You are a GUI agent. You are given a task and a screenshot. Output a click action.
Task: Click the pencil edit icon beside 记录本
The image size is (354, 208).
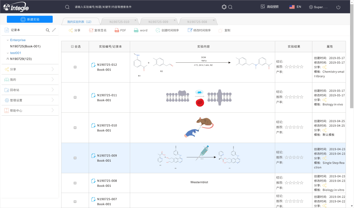pyautogui.click(x=55, y=29)
